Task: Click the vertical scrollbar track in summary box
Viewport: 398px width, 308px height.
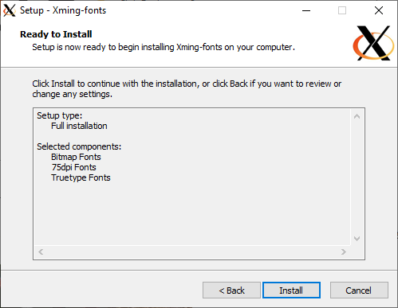Action: 357,177
